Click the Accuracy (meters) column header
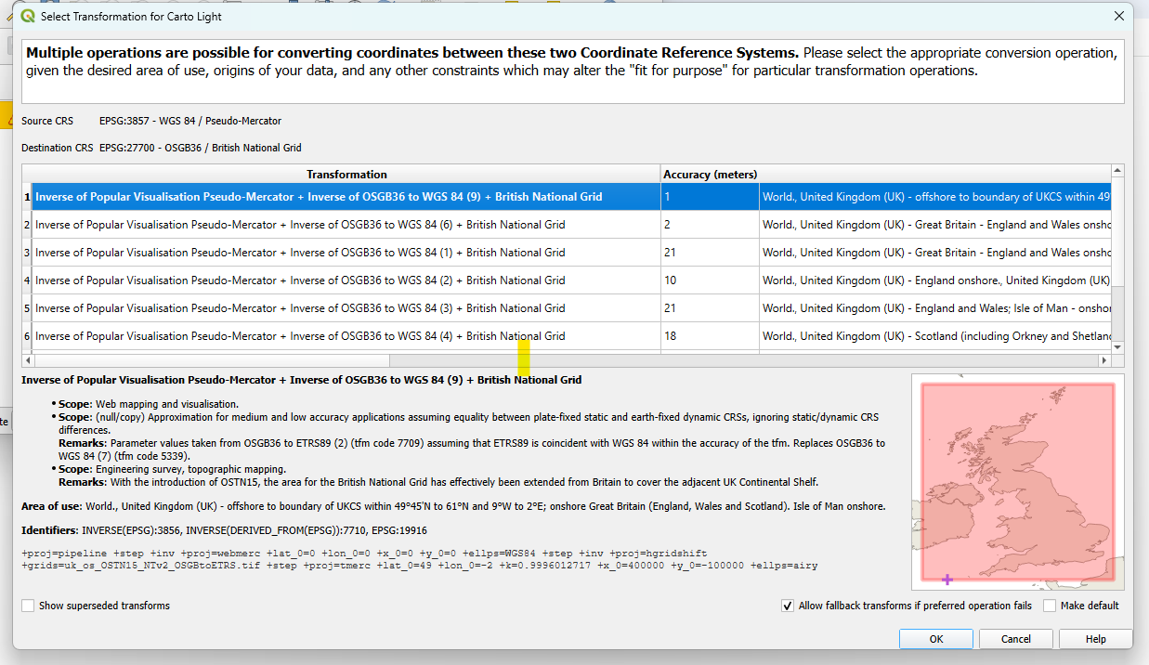Viewport: 1149px width, 665px height. pyautogui.click(x=710, y=175)
